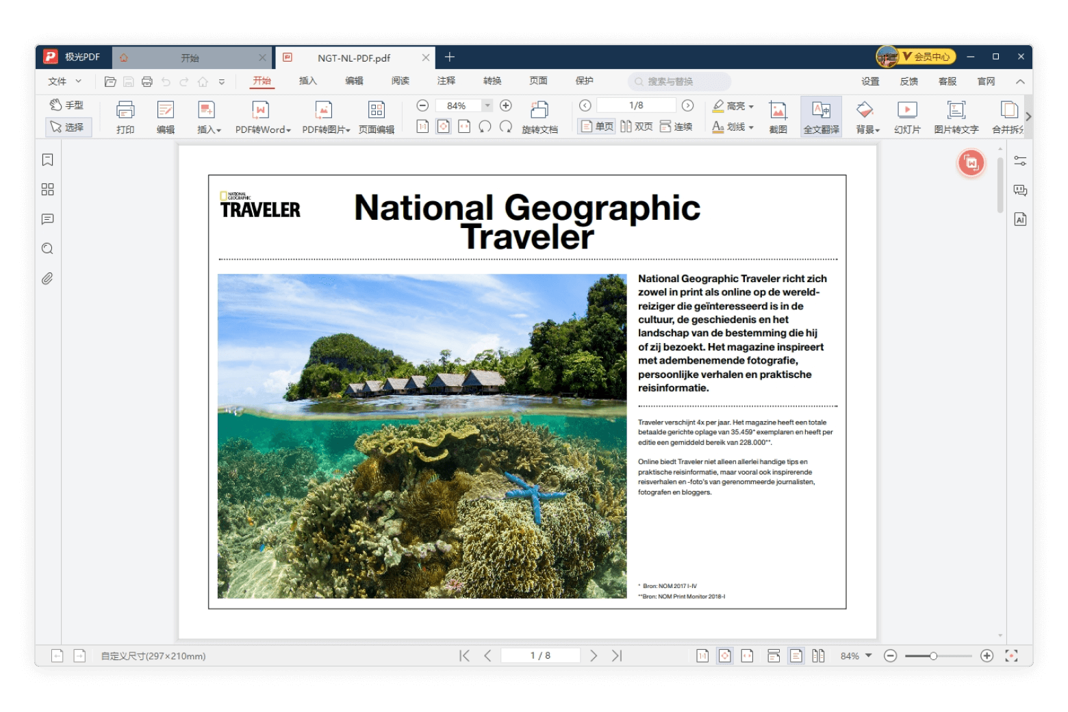Activate the 选择 selection tool
Viewport: 1068px width, 712px height.
(x=67, y=127)
